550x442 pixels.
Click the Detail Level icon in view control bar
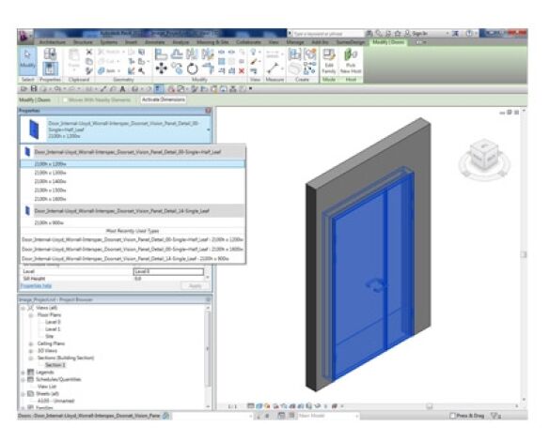250,406
